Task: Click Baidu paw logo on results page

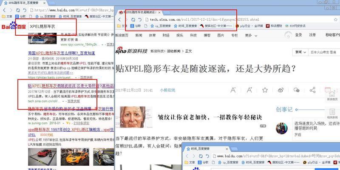Action: pyautogui.click(x=14, y=25)
